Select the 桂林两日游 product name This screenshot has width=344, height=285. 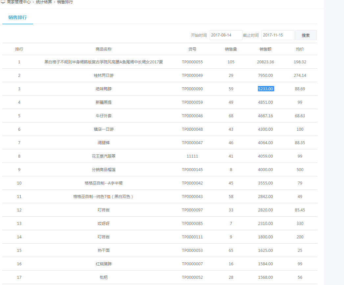pyautogui.click(x=103, y=76)
